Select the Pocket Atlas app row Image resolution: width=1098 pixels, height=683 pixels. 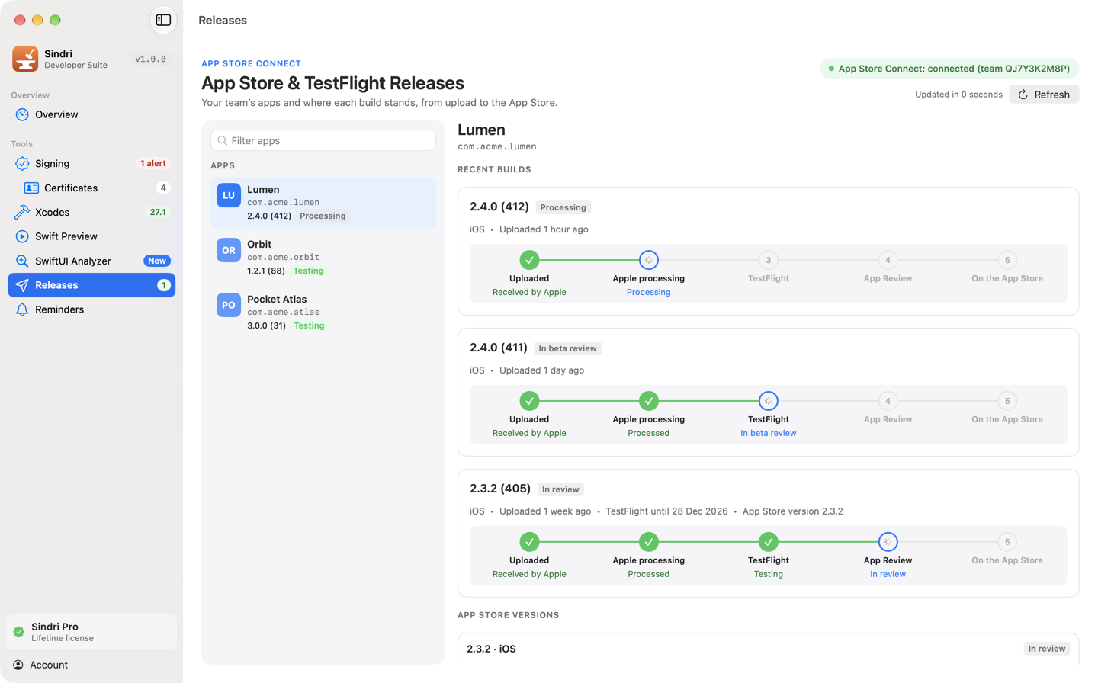click(x=323, y=313)
